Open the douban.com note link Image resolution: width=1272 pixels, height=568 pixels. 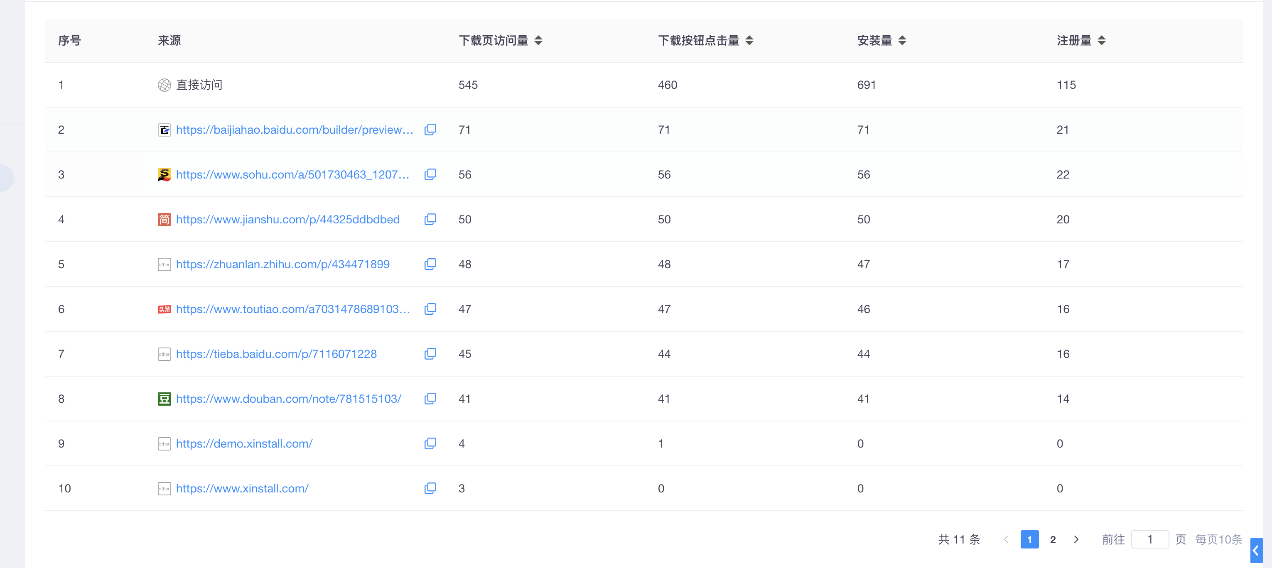(288, 398)
